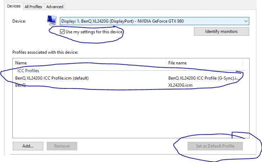Collapse the ICC Profiles group header
The height and width of the screenshot is (162, 262).
coord(28,71)
